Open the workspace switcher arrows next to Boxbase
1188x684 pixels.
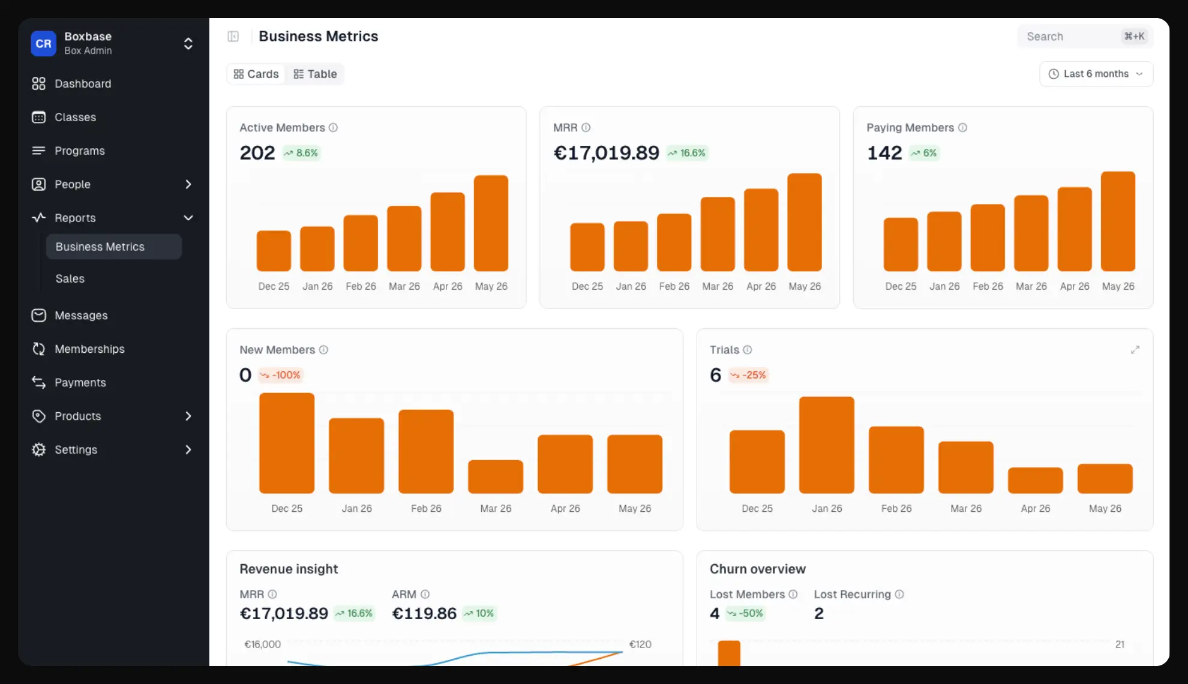point(188,43)
